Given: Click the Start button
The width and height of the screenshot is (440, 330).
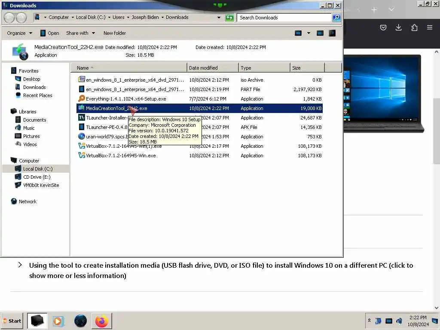Looking at the screenshot, I should pyautogui.click(x=12, y=321).
